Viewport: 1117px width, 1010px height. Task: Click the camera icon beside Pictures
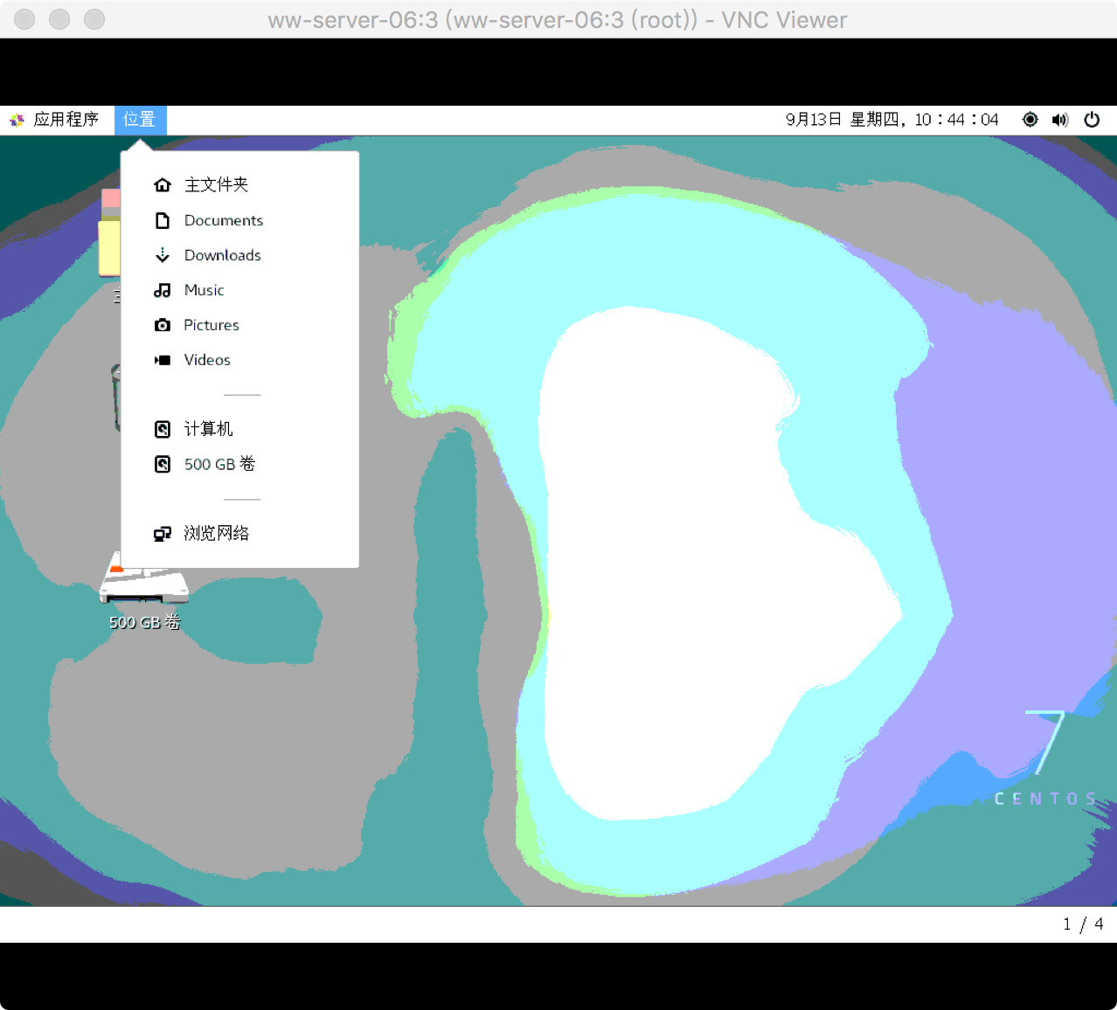pos(163,325)
